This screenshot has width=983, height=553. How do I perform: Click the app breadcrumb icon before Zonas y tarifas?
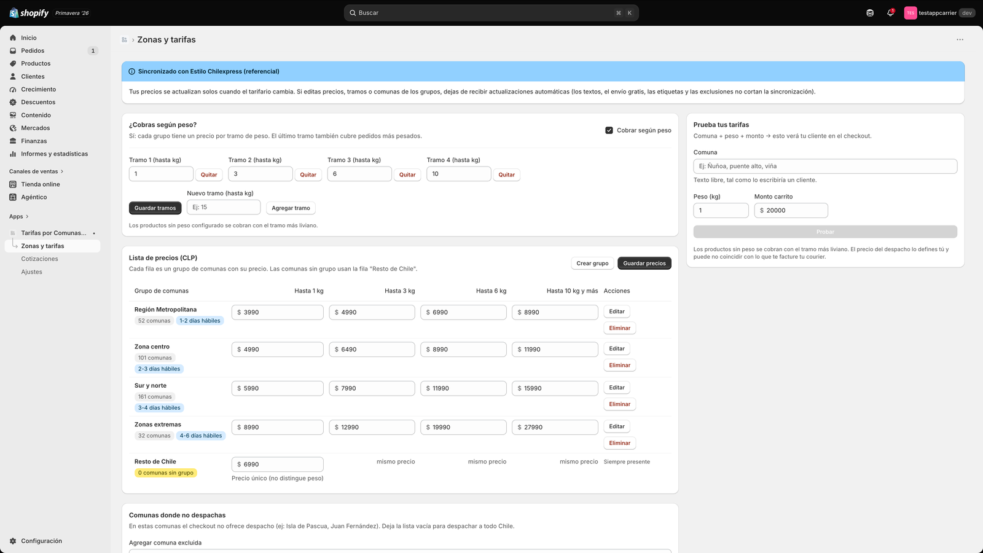pyautogui.click(x=124, y=40)
